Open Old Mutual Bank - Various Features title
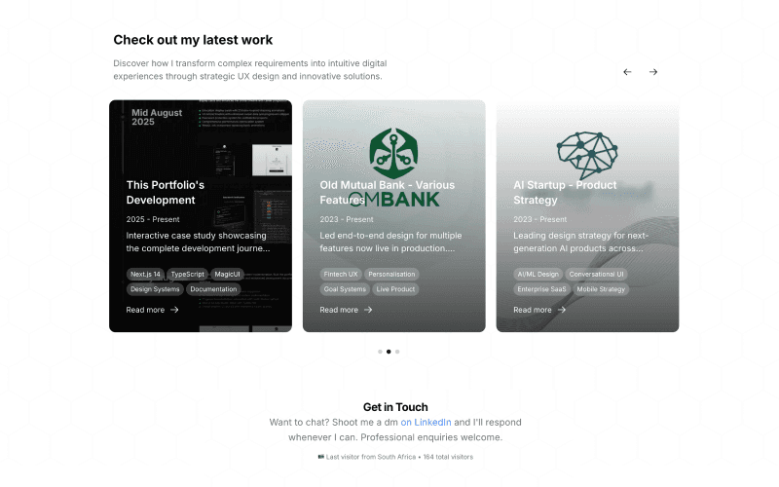The height and width of the screenshot is (487, 779). point(387,192)
